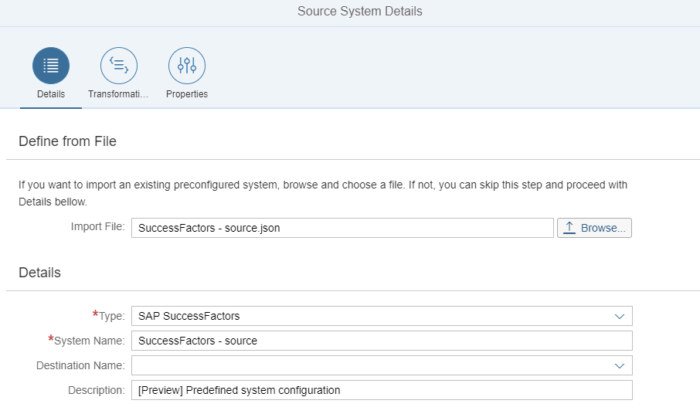Image resolution: width=700 pixels, height=414 pixels.
Task: Click the Details list icon circle
Action: coord(51,66)
